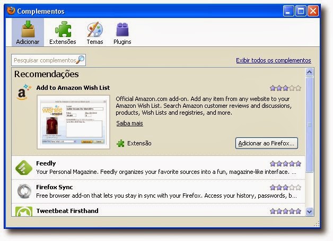Focus the Pesquisar complementos search field
The height and width of the screenshot is (241, 333).
(x=48, y=60)
